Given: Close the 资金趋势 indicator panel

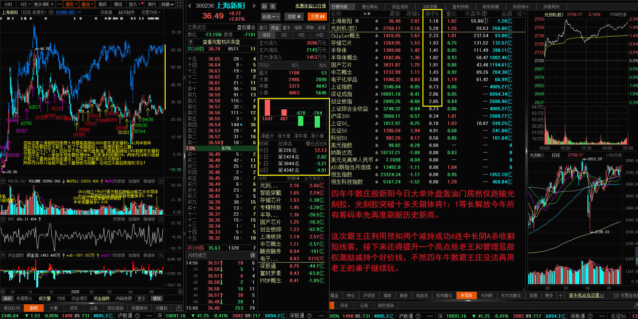Looking at the screenshot, I should (x=161, y=255).
